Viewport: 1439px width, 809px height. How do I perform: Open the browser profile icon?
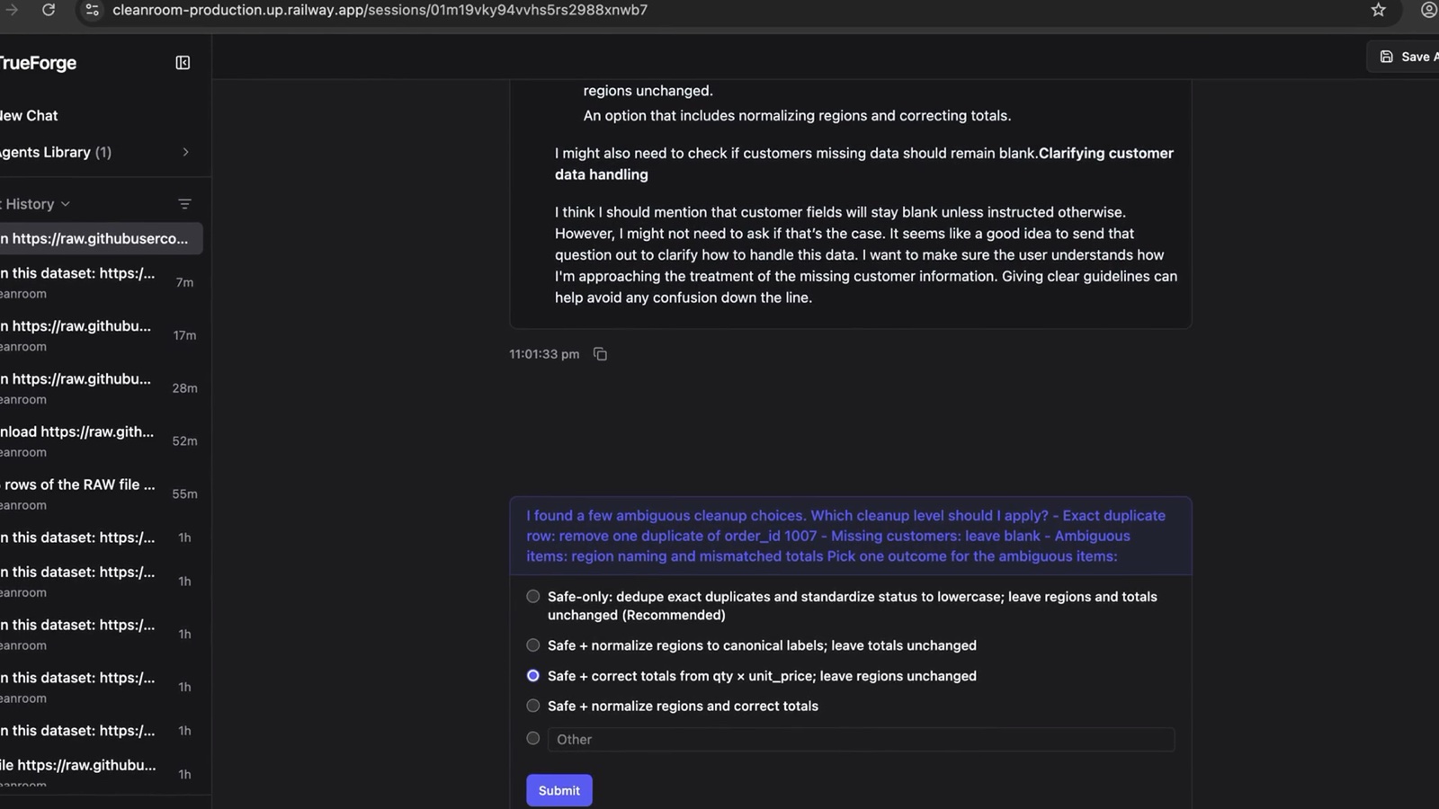pyautogui.click(x=1428, y=10)
